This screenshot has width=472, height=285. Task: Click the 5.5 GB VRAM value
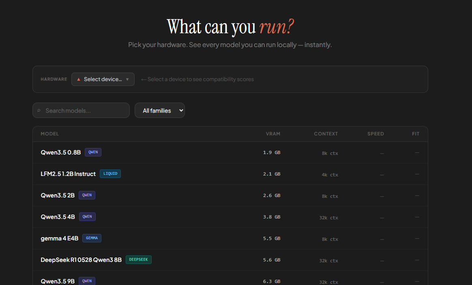point(272,238)
